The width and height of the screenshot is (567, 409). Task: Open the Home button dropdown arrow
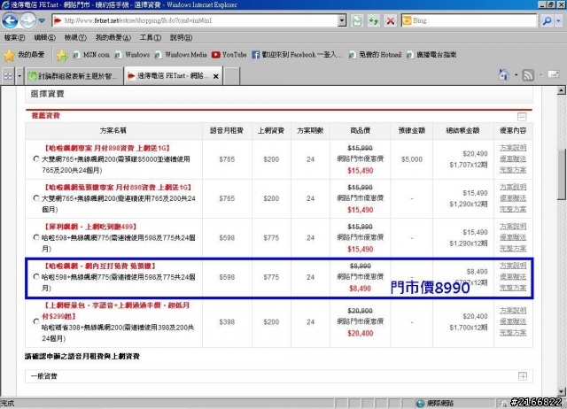coord(516,74)
